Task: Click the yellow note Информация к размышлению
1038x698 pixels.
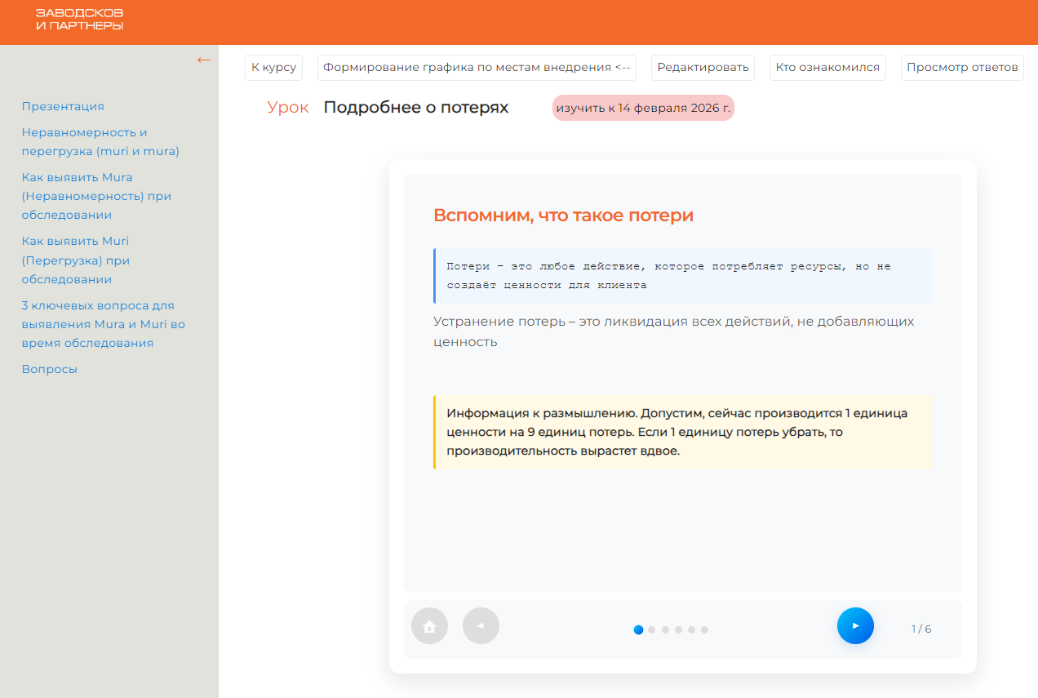Action: click(682, 432)
